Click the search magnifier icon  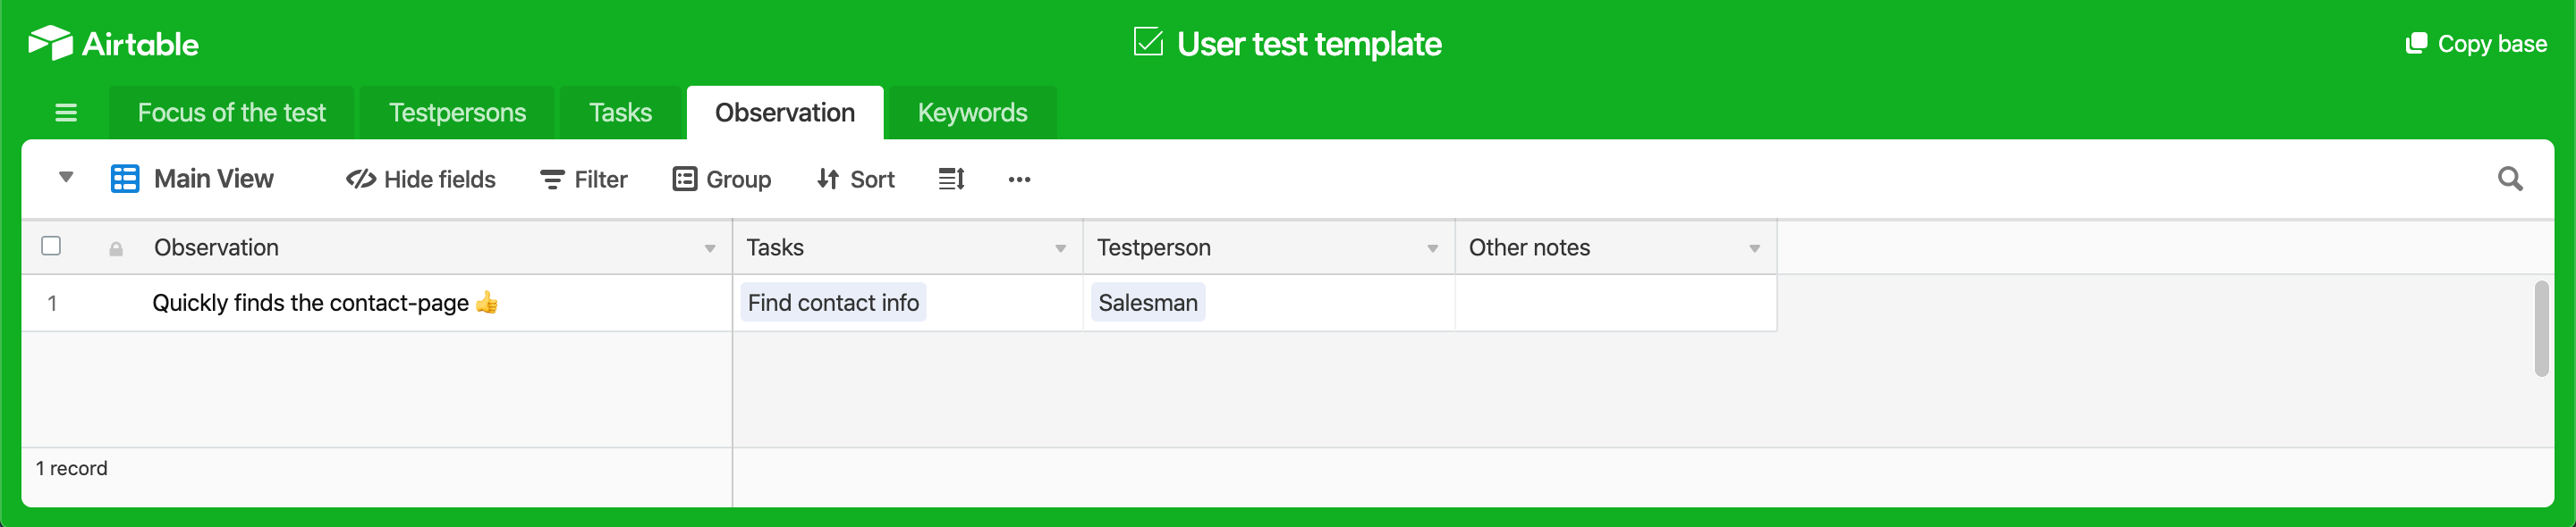(x=2510, y=180)
